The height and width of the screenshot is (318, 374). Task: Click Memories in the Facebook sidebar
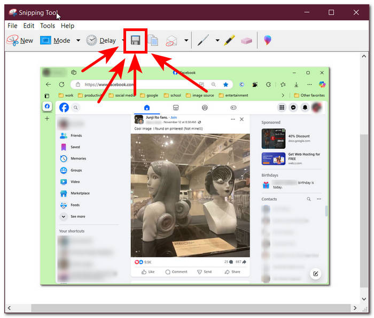(73, 158)
